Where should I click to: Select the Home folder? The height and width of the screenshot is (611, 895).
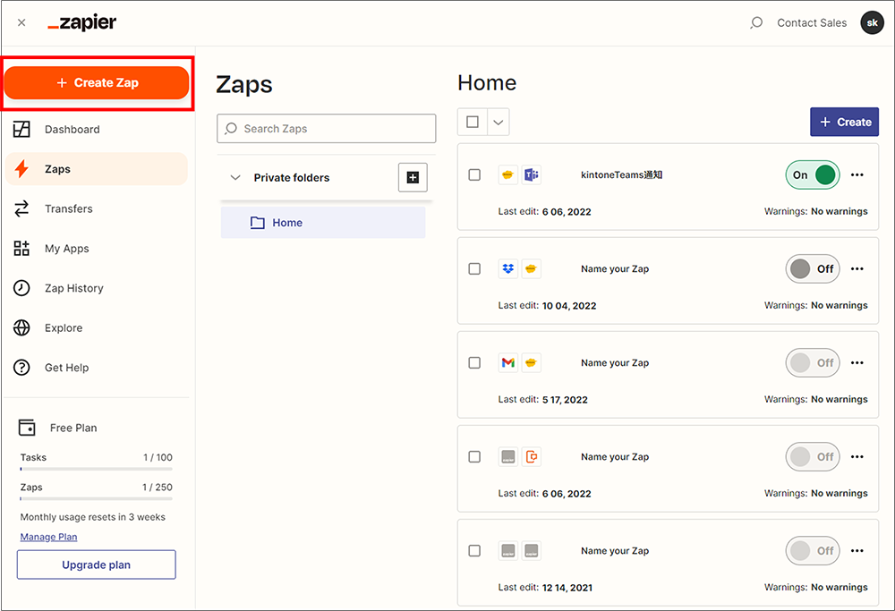click(x=323, y=223)
